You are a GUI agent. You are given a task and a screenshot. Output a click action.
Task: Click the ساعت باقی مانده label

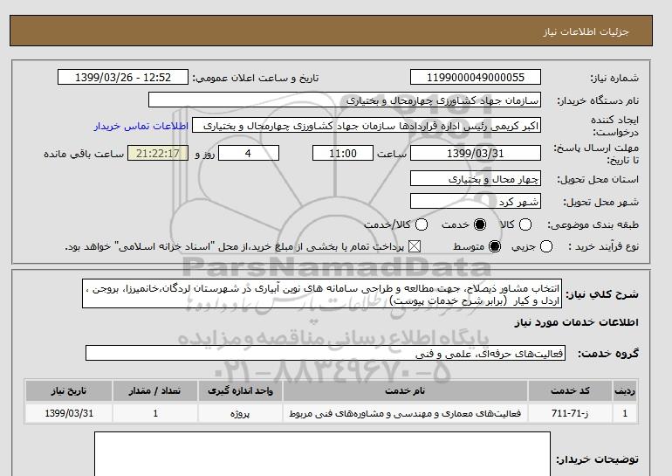[x=84, y=154]
